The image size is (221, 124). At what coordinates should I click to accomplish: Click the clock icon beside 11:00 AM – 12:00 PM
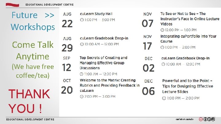click(82, 74)
